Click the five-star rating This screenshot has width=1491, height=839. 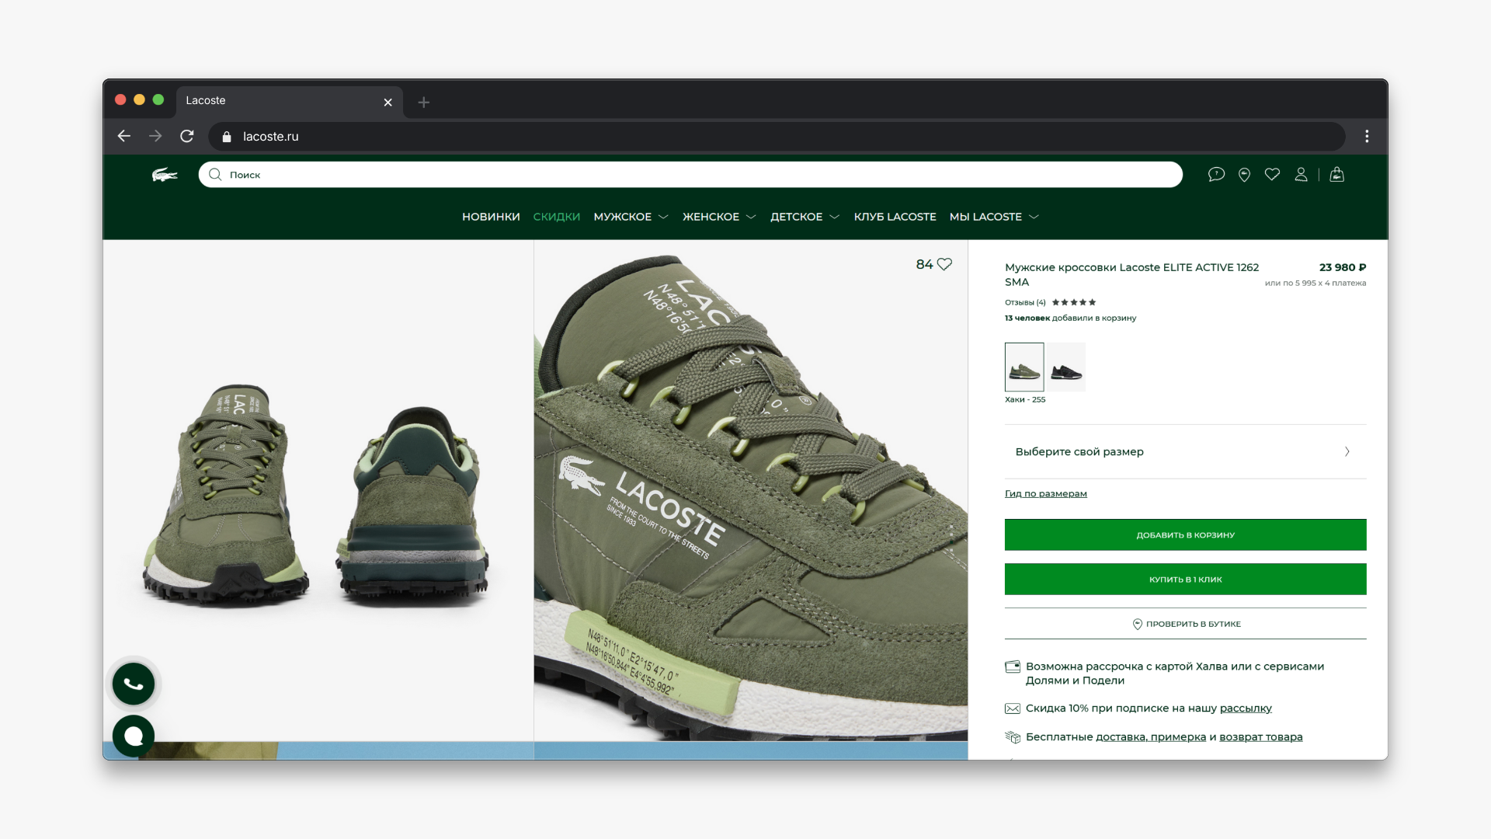1074,302
